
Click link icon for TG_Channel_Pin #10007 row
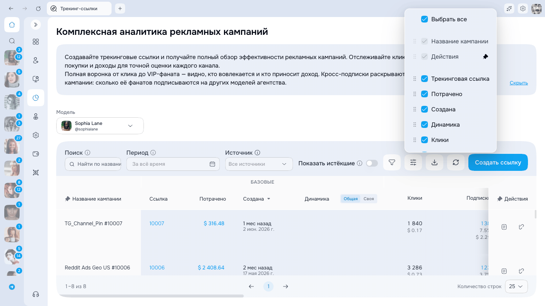pos(521,227)
